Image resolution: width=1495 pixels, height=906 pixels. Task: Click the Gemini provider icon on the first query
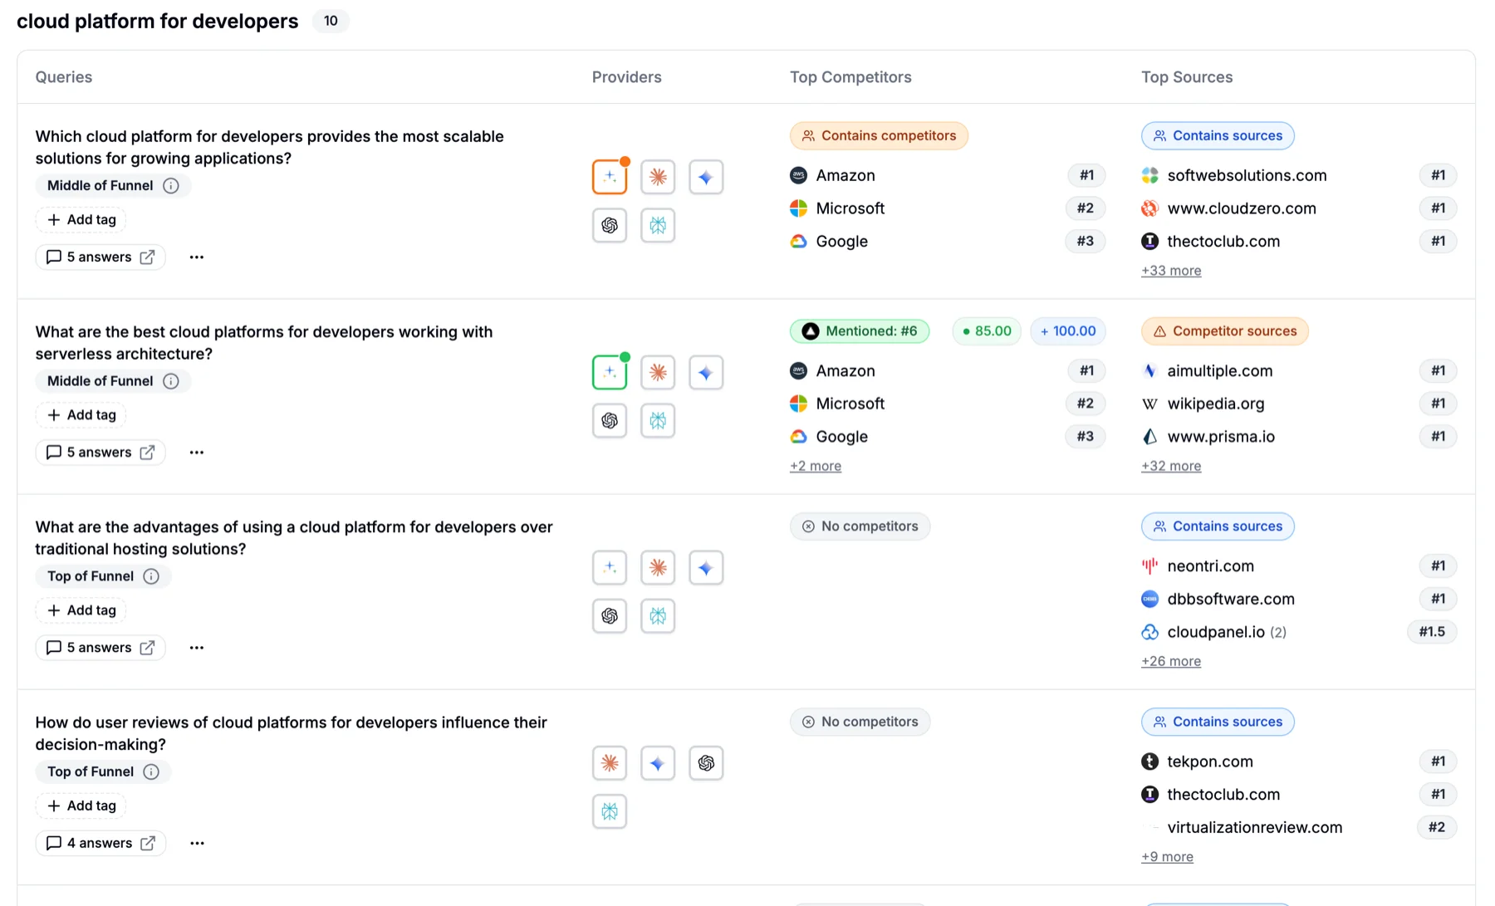point(706,176)
